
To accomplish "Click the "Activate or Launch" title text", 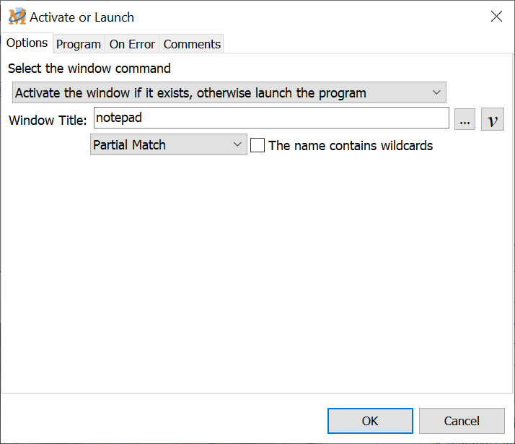I will click(82, 17).
